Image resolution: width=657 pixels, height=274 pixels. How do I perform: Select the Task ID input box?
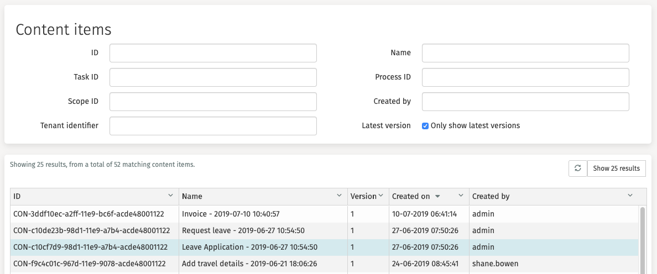[213, 77]
